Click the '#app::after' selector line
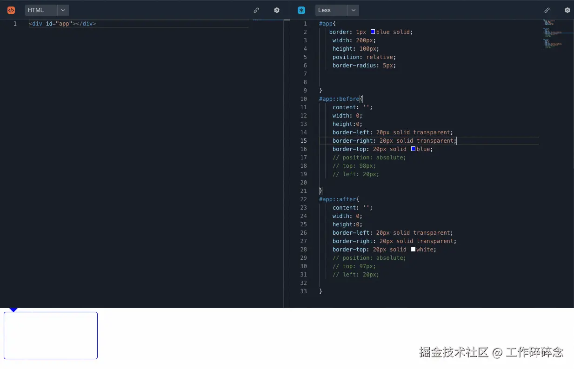 (339, 199)
